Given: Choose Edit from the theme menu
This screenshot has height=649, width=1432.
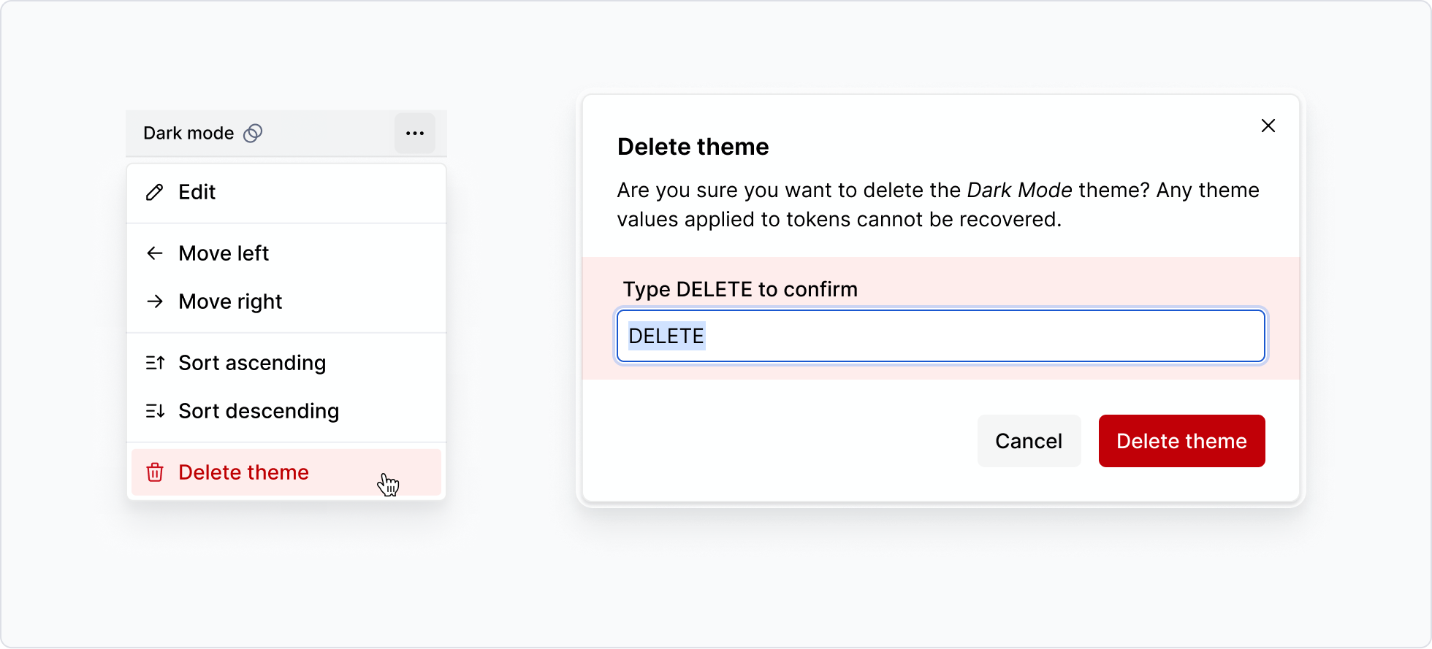Looking at the screenshot, I should [x=196, y=192].
